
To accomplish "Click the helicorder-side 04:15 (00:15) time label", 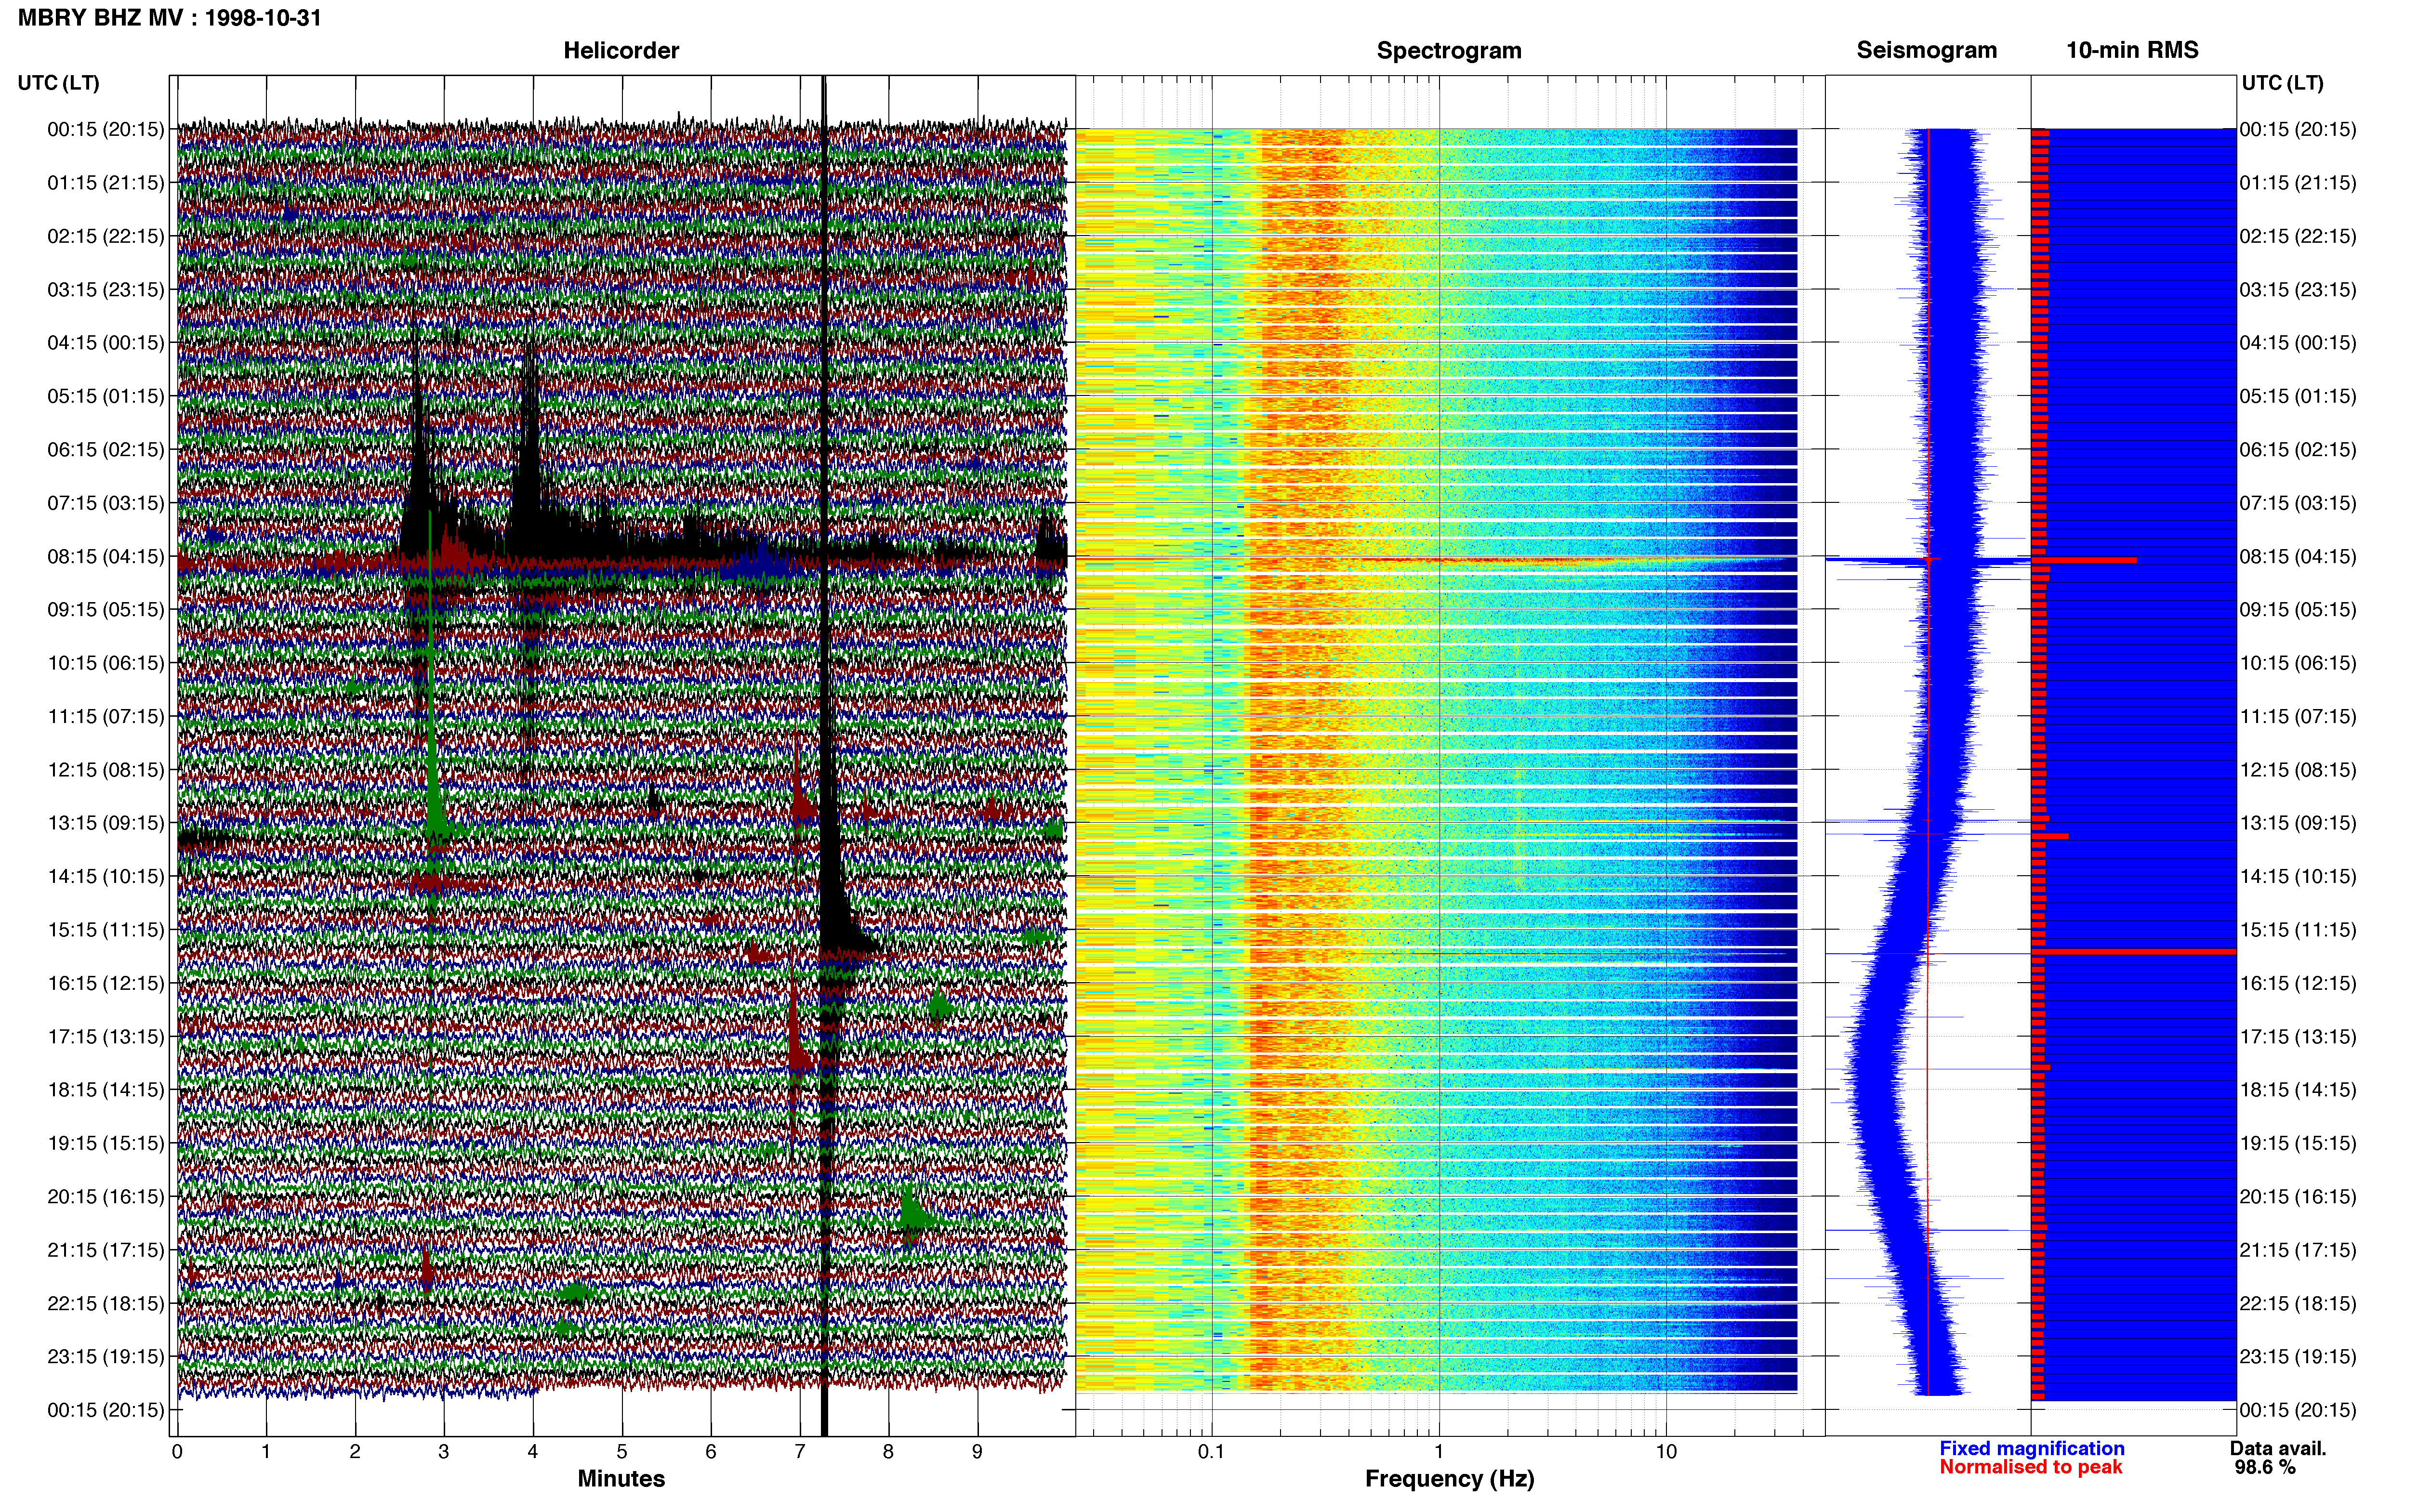I will (x=106, y=343).
